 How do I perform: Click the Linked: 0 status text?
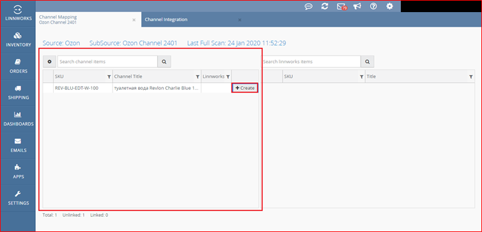(x=99, y=215)
